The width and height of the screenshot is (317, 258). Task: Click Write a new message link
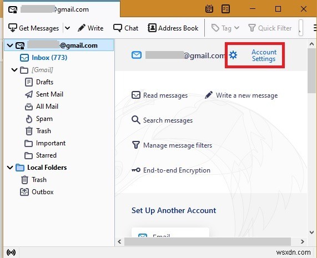coord(246,95)
